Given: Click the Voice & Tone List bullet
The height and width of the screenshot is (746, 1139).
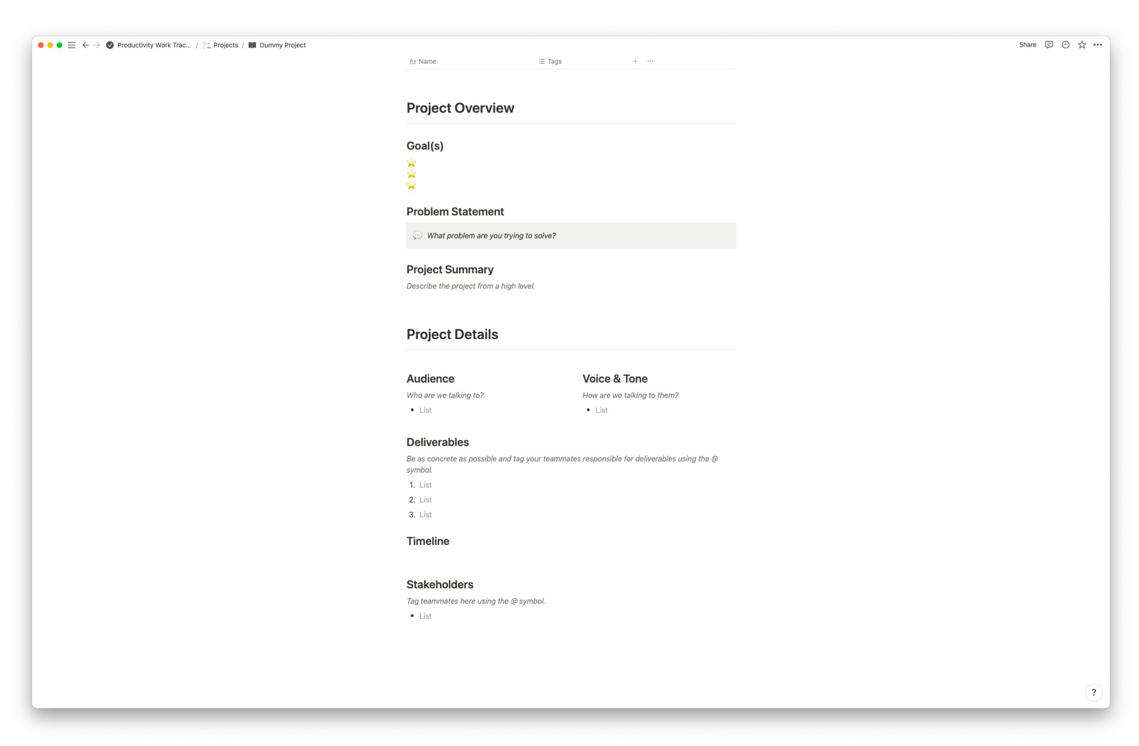Looking at the screenshot, I should click(601, 410).
